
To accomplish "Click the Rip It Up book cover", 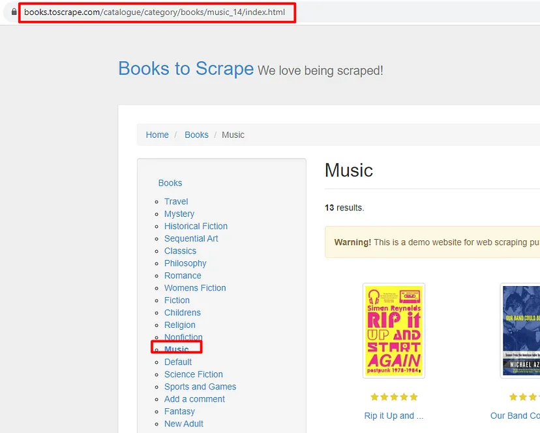I will pyautogui.click(x=394, y=330).
